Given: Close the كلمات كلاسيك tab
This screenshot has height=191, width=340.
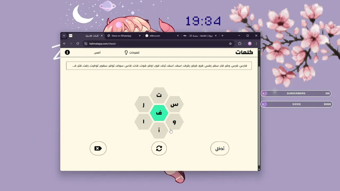Looking at the screenshot, I should (x=102, y=36).
